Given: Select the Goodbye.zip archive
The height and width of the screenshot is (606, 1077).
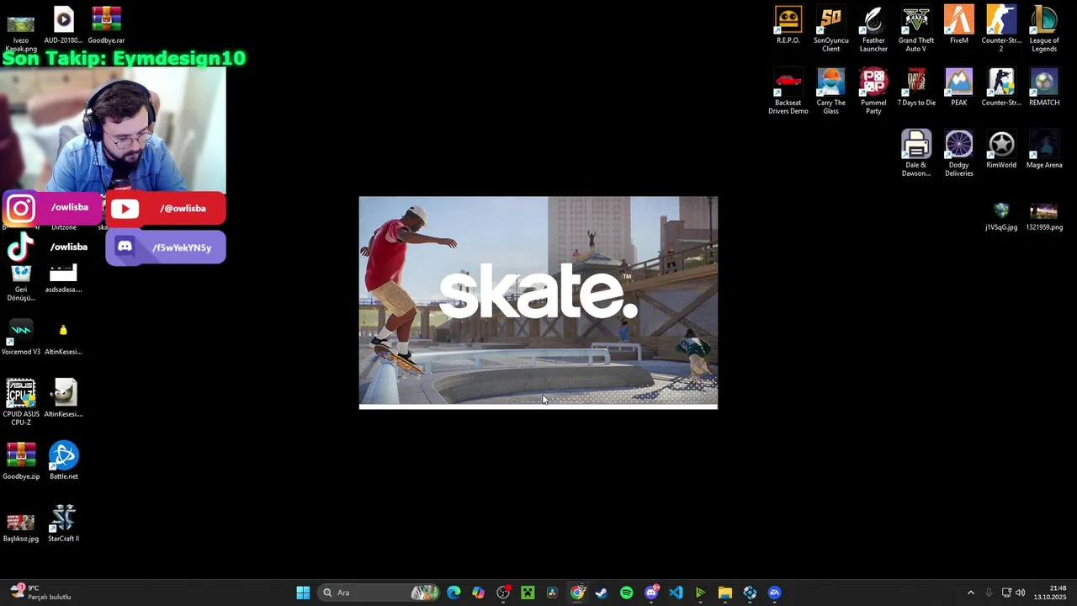Looking at the screenshot, I should [x=20, y=461].
